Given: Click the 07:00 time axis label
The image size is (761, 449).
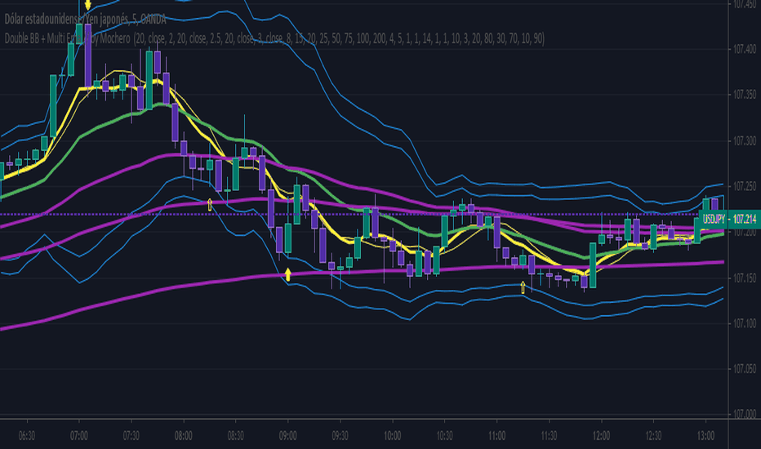Looking at the screenshot, I should [78, 435].
